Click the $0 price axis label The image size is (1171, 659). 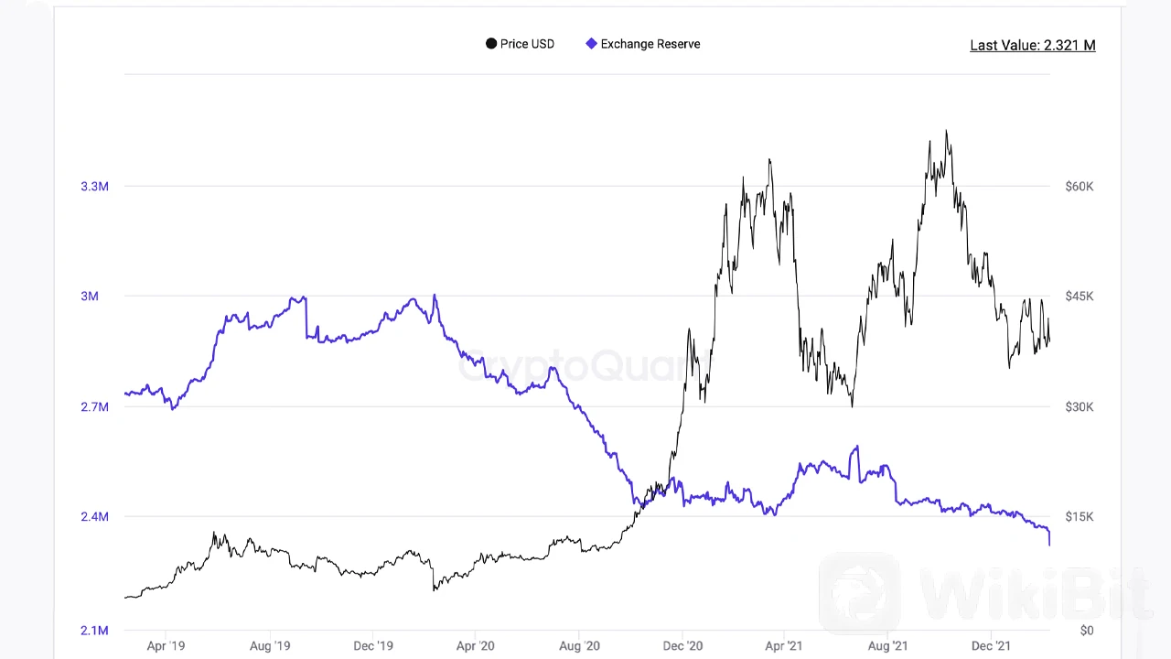[1086, 631]
